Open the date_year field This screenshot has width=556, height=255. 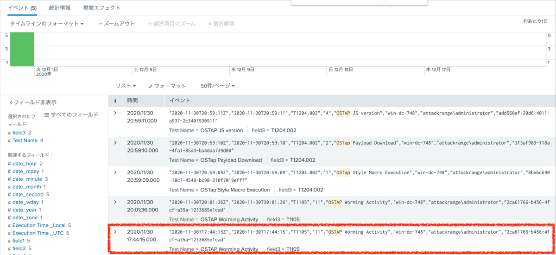pyautogui.click(x=25, y=210)
